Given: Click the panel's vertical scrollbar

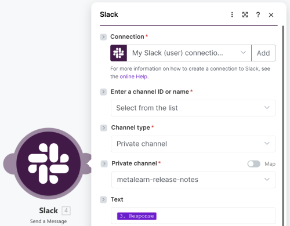Looking at the screenshot, I should tap(283, 126).
